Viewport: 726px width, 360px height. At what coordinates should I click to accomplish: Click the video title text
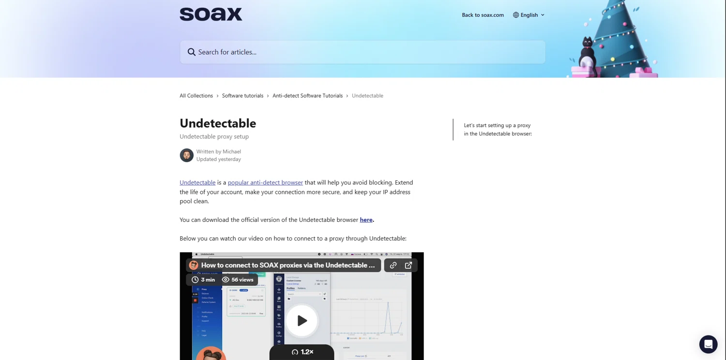coord(288,265)
